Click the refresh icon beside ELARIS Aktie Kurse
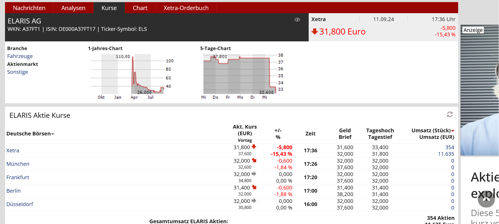Viewport: 499px width, 224px height. (450, 114)
